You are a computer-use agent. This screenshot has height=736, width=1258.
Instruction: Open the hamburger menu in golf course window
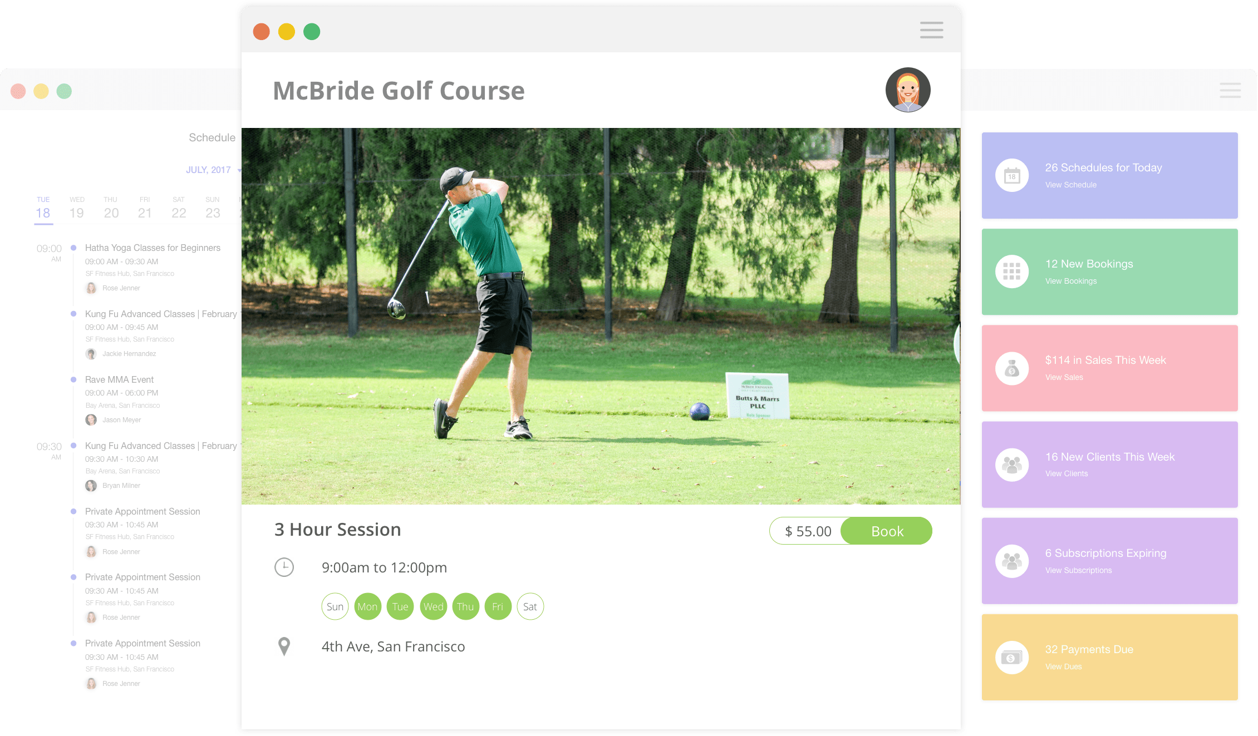point(931,30)
